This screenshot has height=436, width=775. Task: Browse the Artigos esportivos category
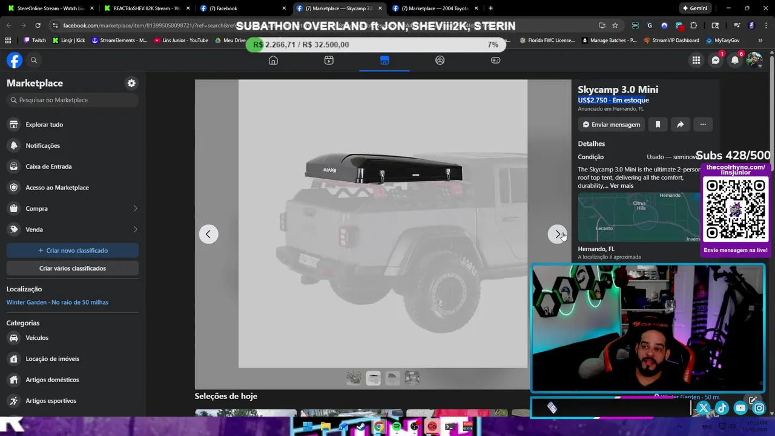point(72,401)
